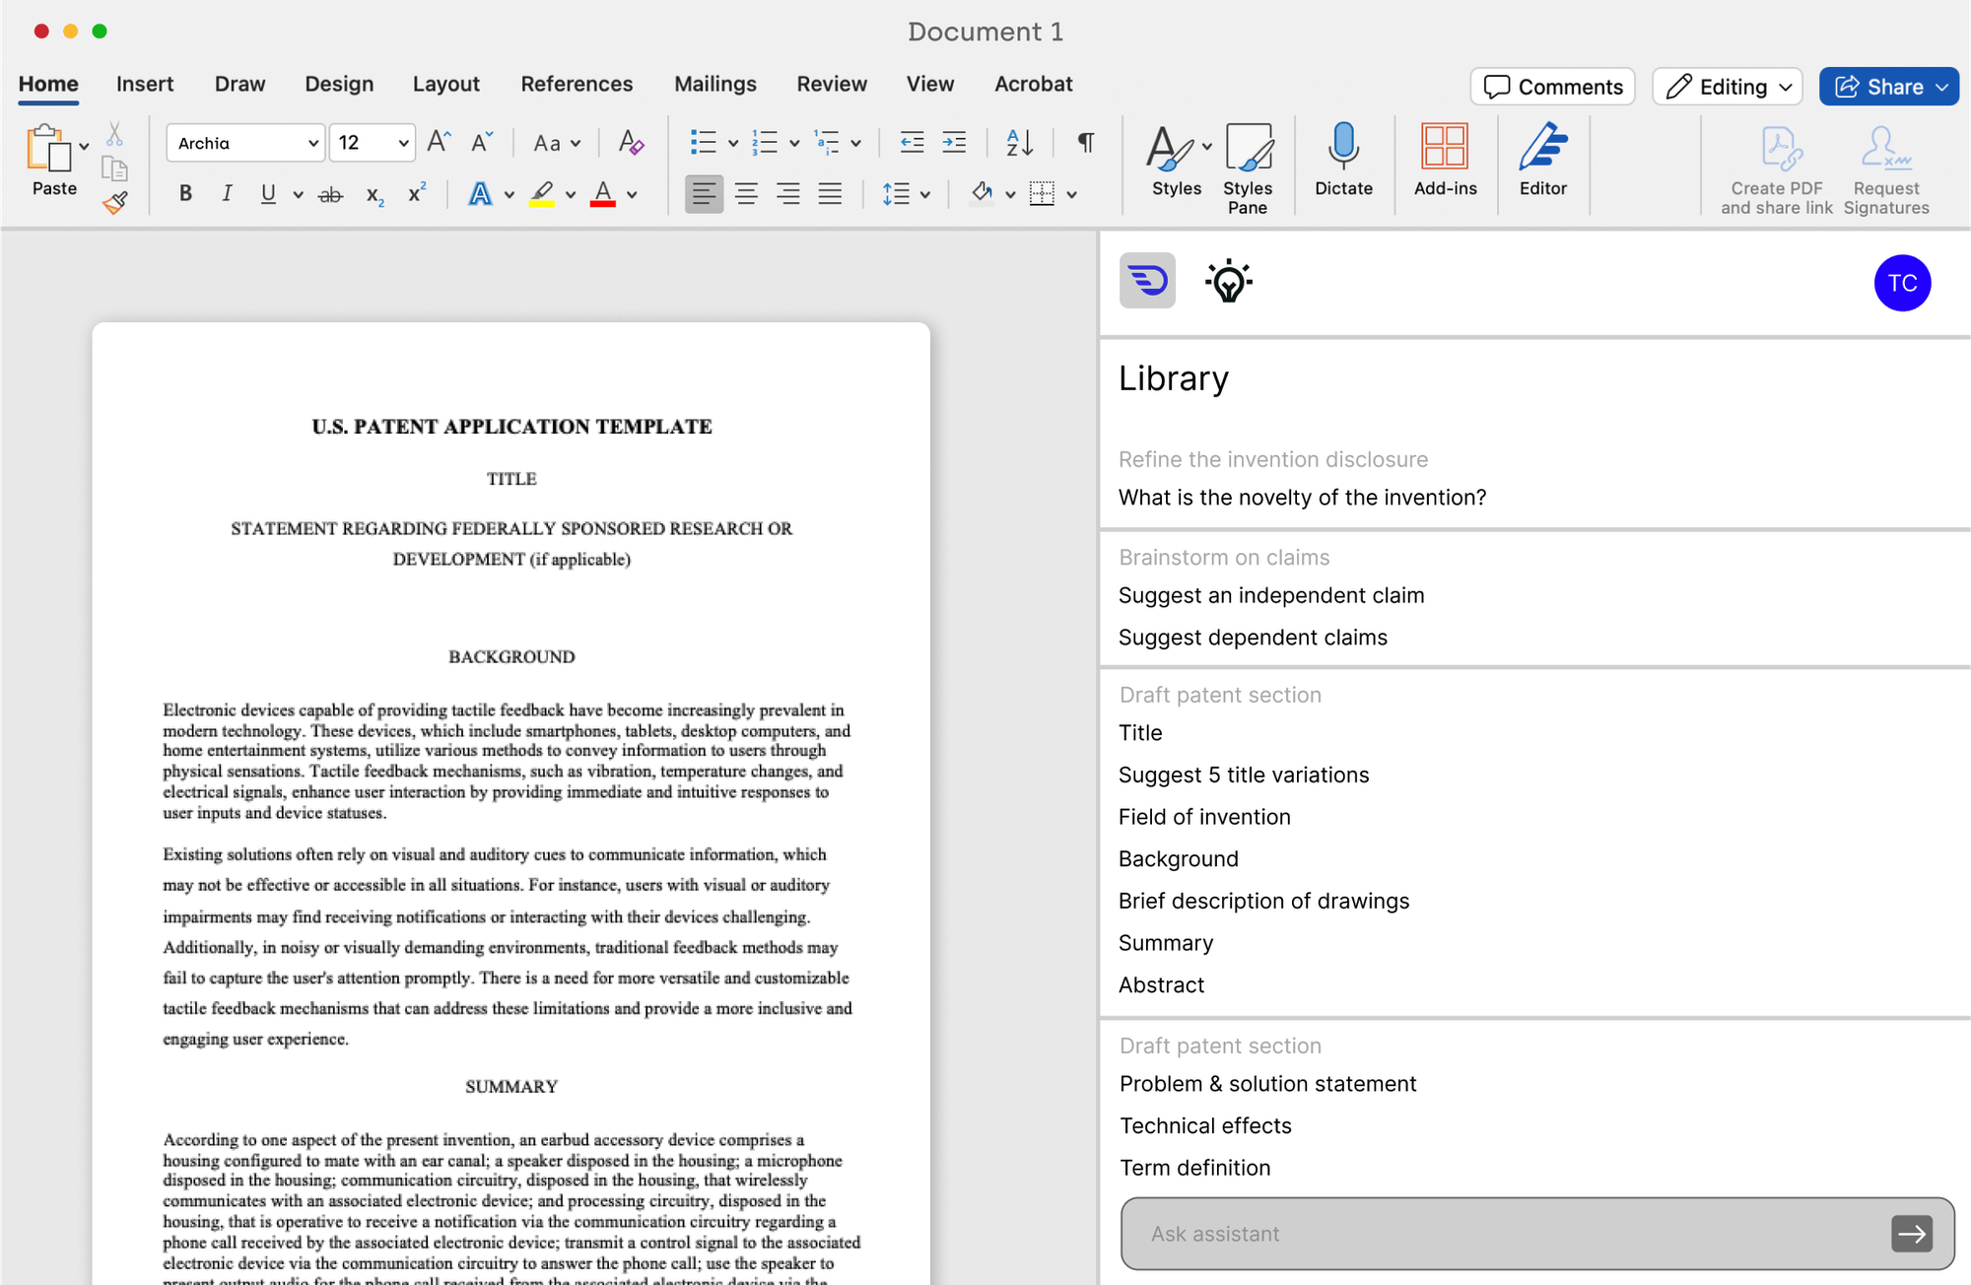Select the lightbulb ideas icon in the assistant panel
This screenshot has height=1285, width=1971.
coord(1228,281)
